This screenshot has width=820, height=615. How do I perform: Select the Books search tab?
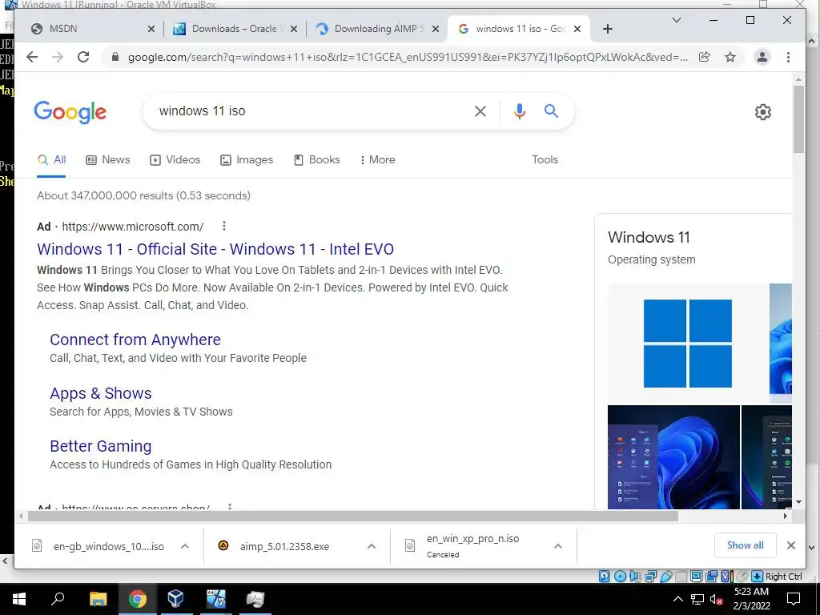pyautogui.click(x=317, y=159)
